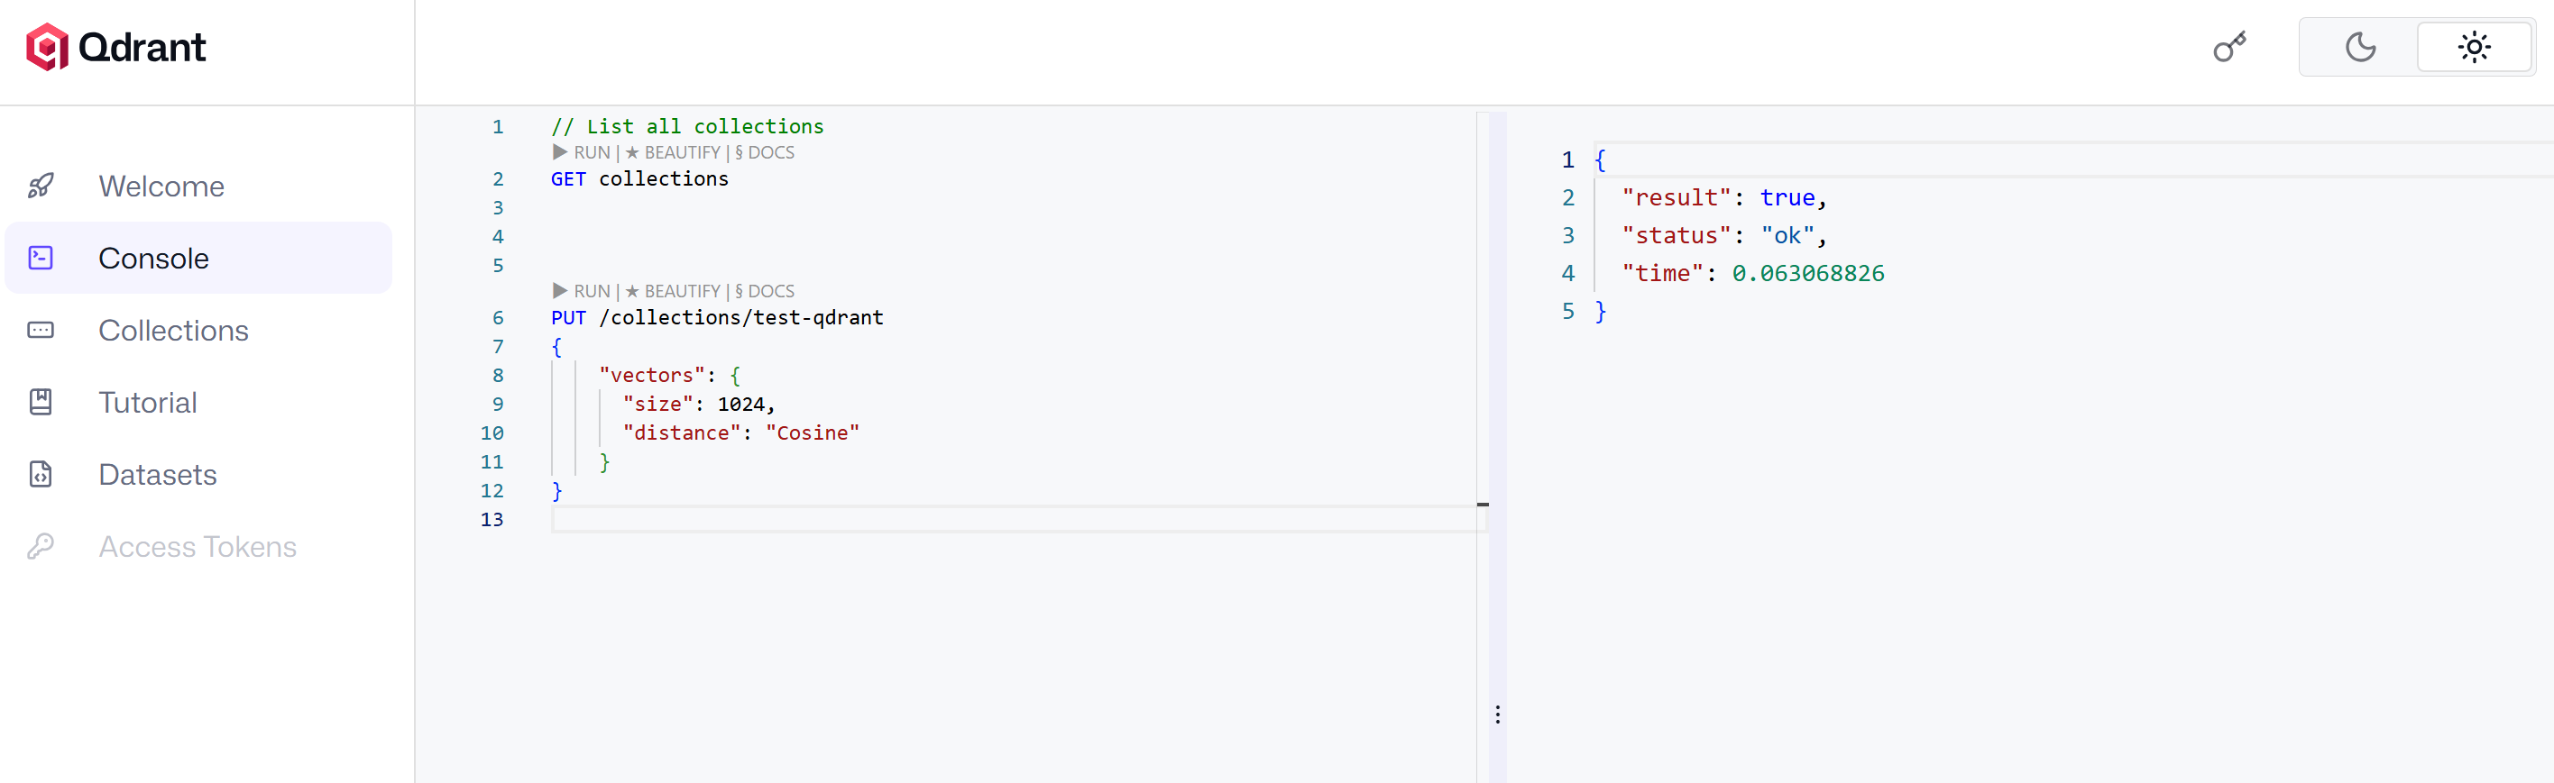Click the Access Tokens key icon
This screenshot has height=783, width=2554.
[x=41, y=546]
